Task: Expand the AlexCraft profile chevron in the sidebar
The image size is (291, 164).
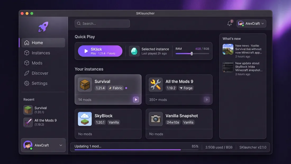Action: tap(61, 145)
